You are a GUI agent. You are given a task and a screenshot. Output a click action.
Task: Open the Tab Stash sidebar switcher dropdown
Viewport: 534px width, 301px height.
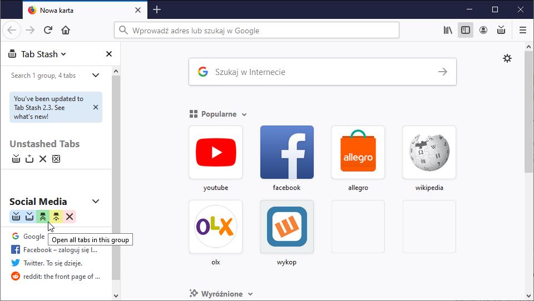43,54
